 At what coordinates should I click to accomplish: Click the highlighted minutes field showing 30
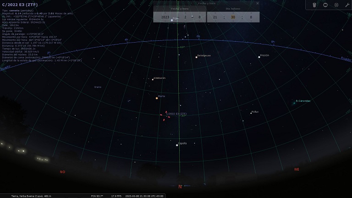pos(233,17)
